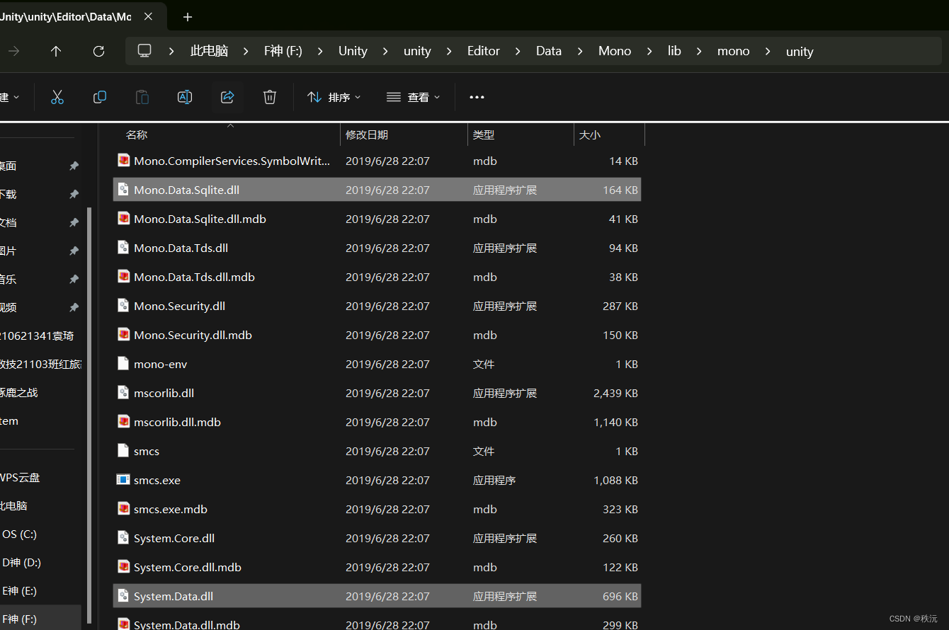Click the smcs.exe application icon
Image resolution: width=949 pixels, height=630 pixels.
point(123,479)
